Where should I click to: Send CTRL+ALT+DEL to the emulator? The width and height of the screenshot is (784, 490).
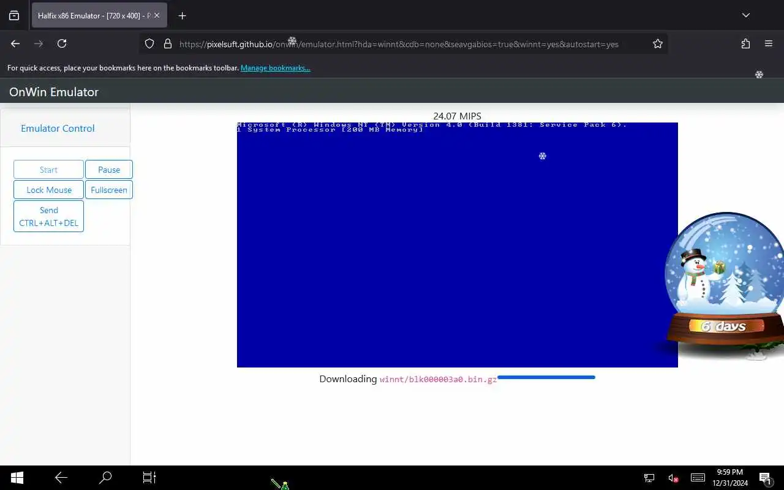point(48,216)
